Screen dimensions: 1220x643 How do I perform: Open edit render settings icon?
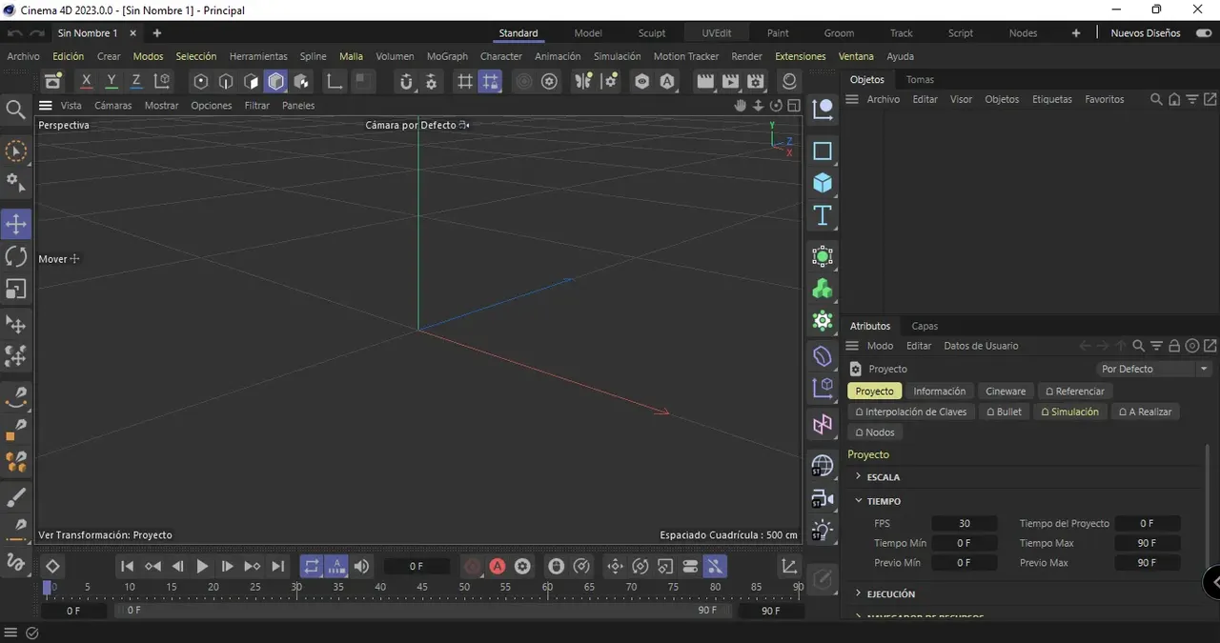coord(756,82)
